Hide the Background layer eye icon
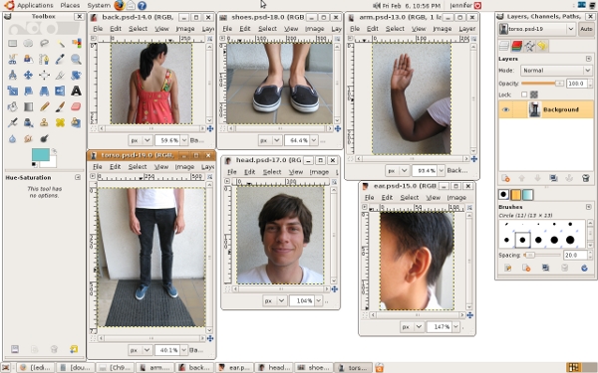Screen dimensions: 598x373 click(x=505, y=109)
